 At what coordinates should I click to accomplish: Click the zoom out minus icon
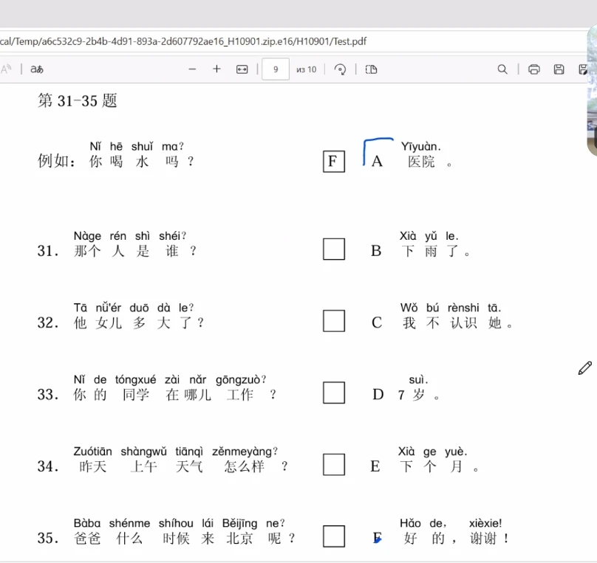click(192, 69)
